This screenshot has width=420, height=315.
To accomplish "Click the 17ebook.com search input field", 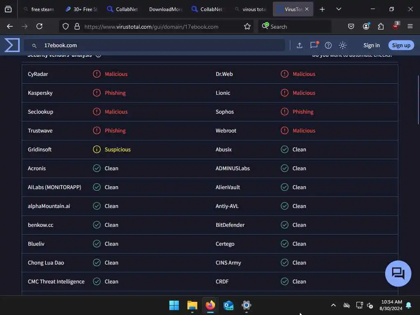I will (154, 45).
